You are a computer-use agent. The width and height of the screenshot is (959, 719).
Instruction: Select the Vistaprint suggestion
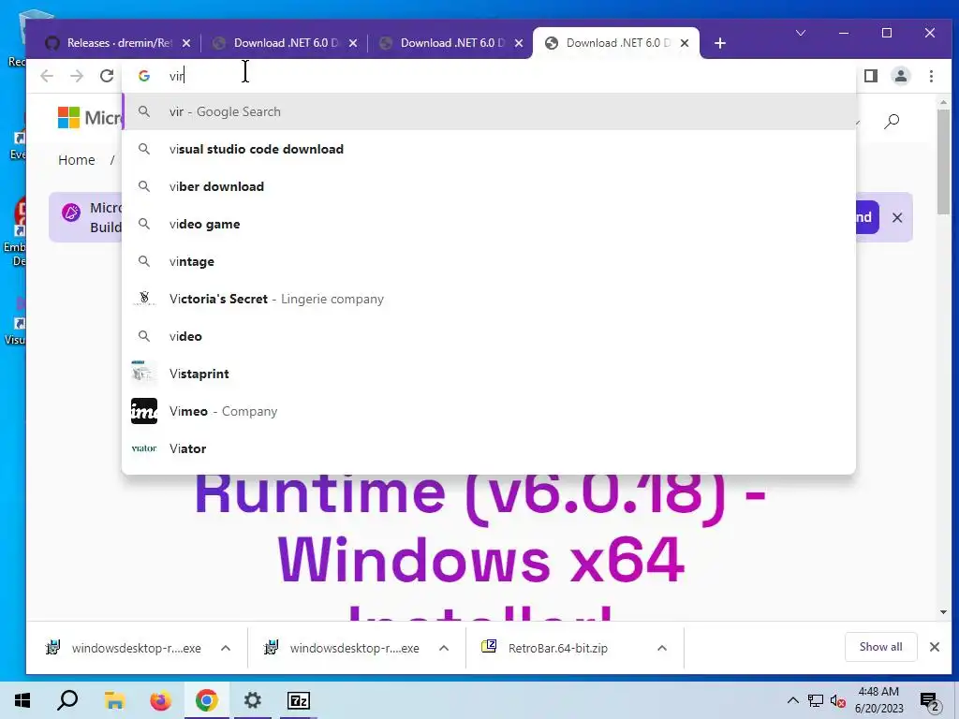point(489,374)
